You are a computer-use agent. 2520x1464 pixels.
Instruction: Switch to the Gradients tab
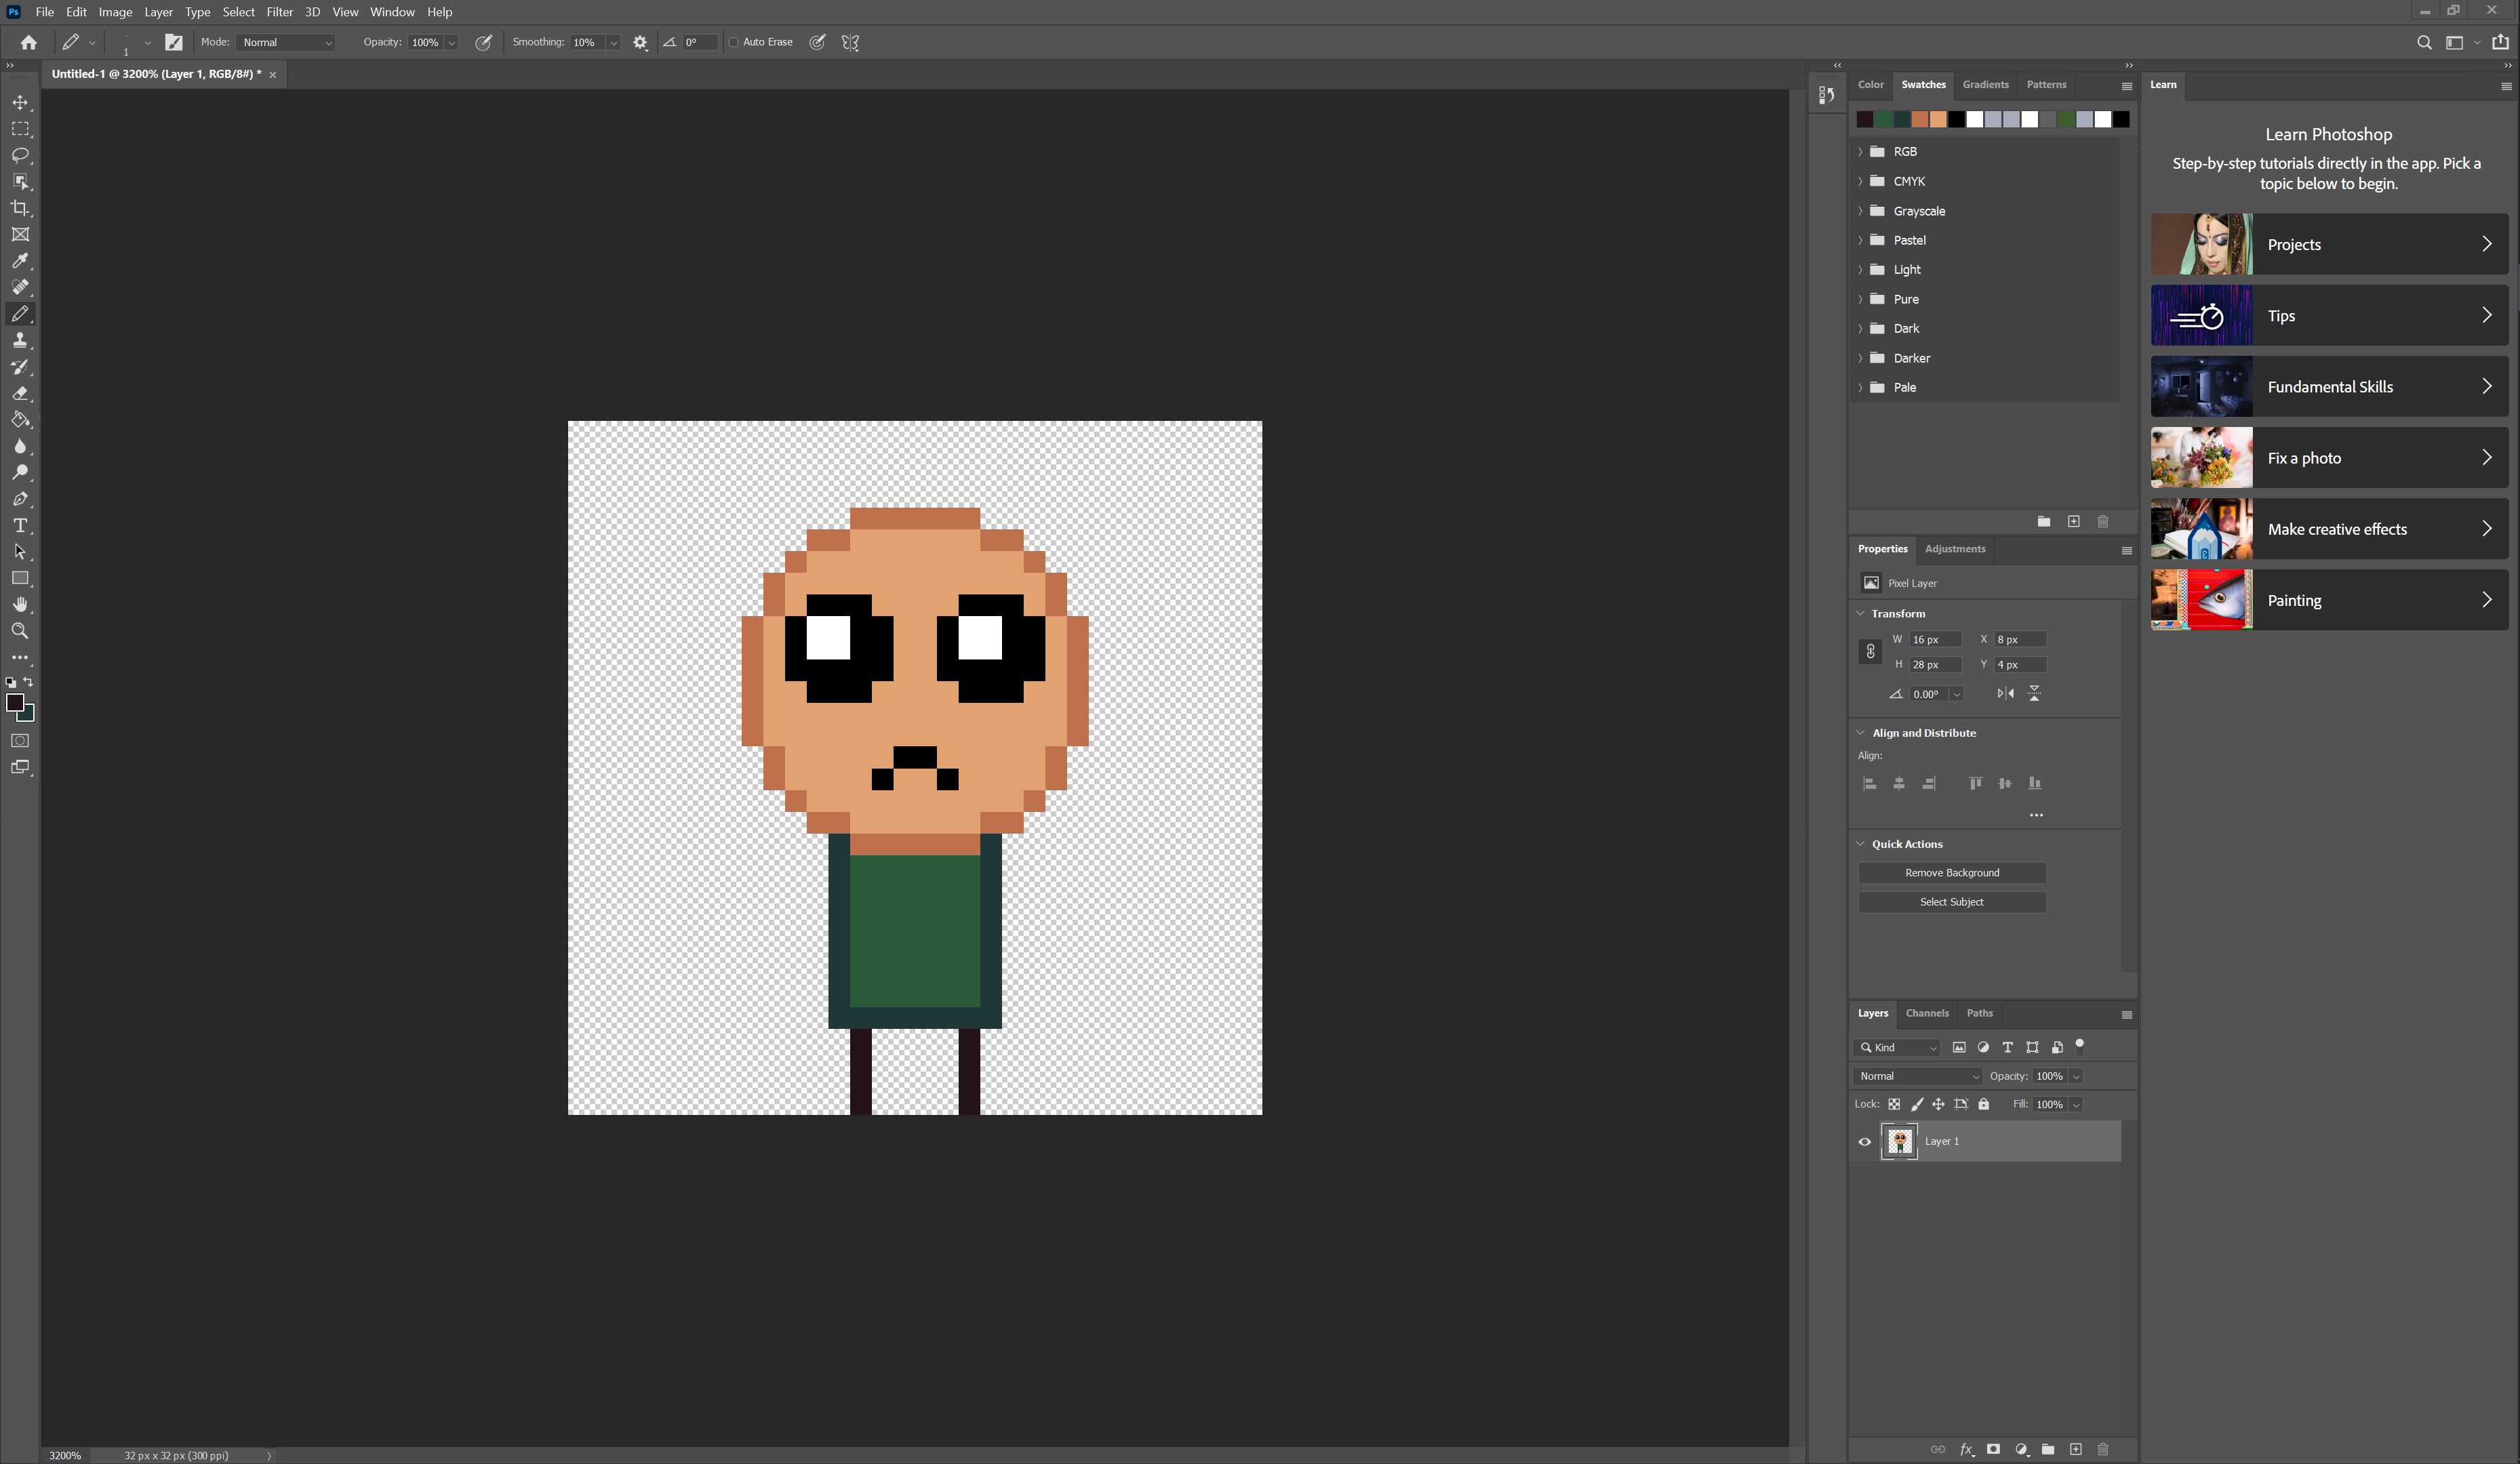coord(1985,85)
